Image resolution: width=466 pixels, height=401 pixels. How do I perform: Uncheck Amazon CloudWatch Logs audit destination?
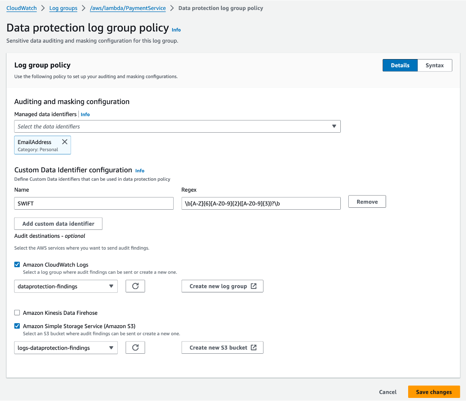click(17, 264)
